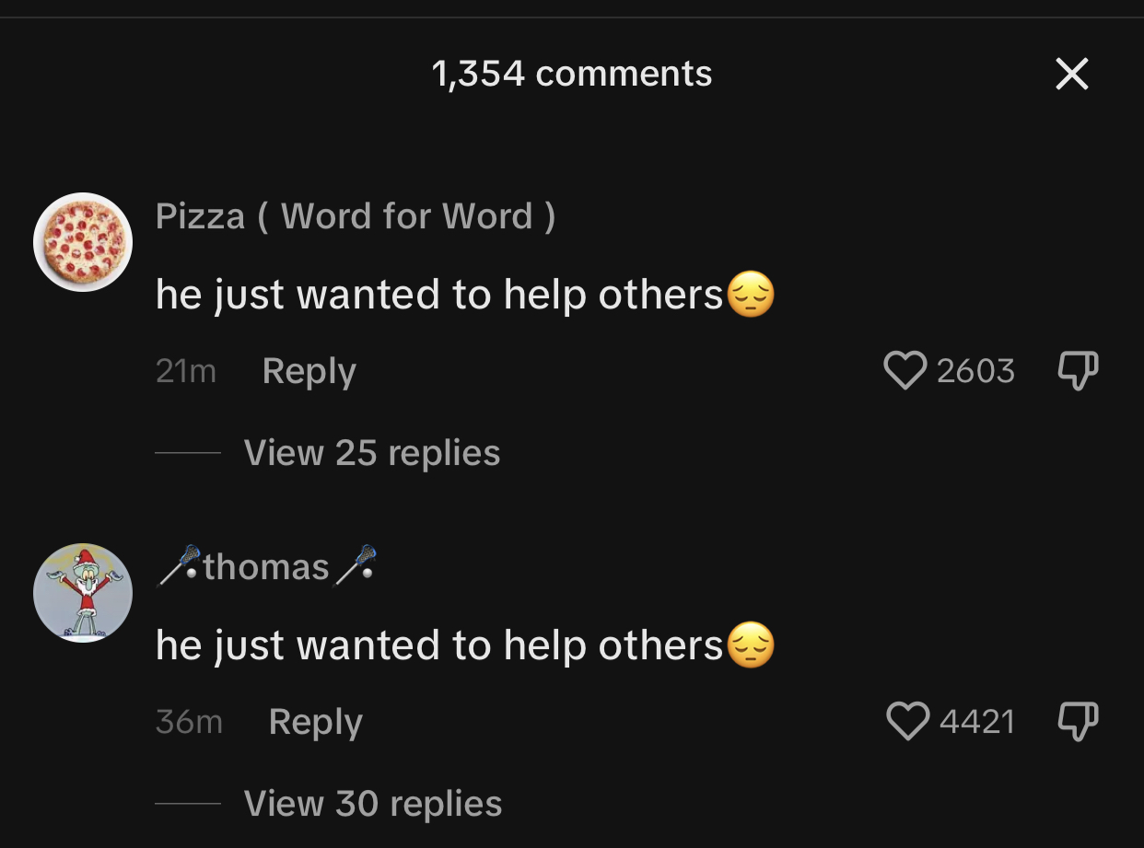1144x848 pixels.
Task: Tap the 36m timestamp on thomas's comment
Action: pos(189,722)
